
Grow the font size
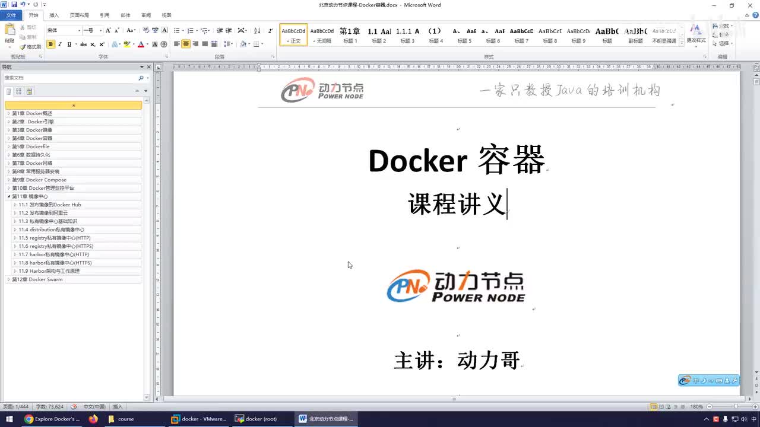click(x=108, y=30)
